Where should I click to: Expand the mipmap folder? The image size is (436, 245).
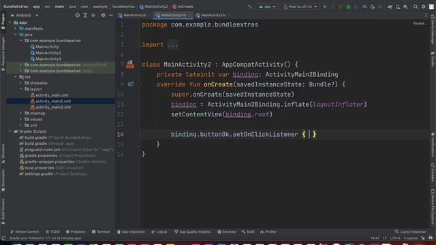(x=20, y=113)
